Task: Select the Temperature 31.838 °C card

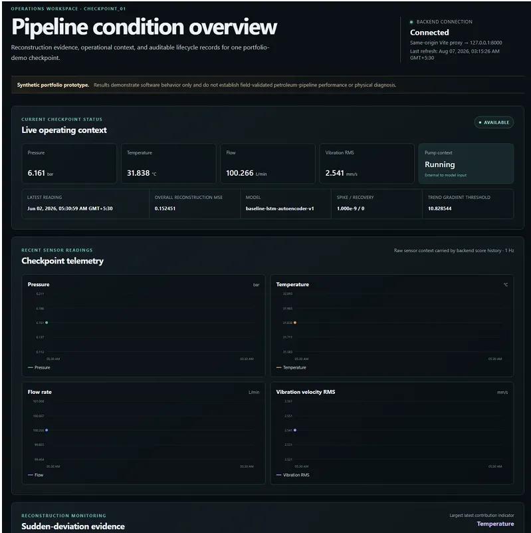Action: tap(168, 164)
